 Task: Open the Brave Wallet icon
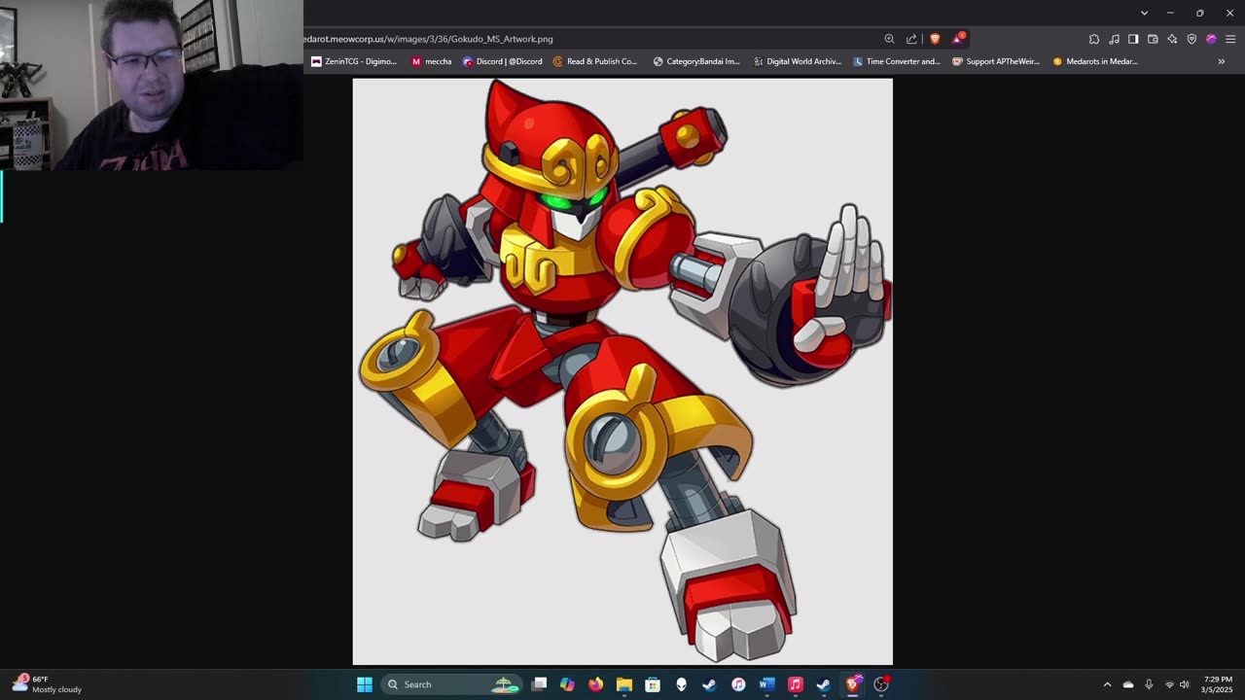pos(1153,39)
